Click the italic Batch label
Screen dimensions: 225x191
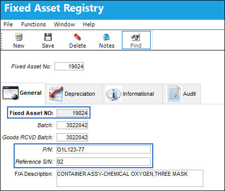click(x=45, y=125)
